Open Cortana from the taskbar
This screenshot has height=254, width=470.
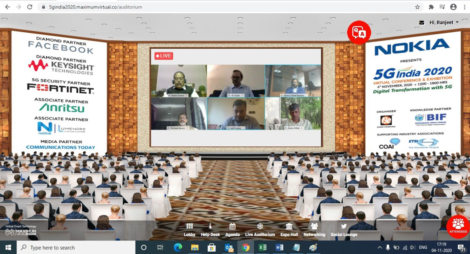(144, 247)
